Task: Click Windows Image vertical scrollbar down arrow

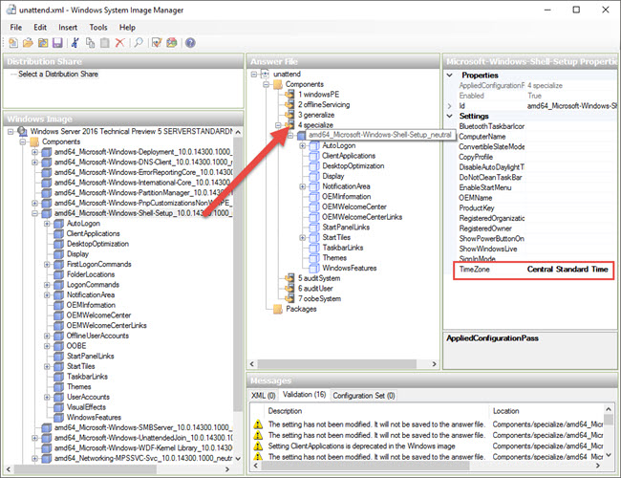Action: coord(238,459)
